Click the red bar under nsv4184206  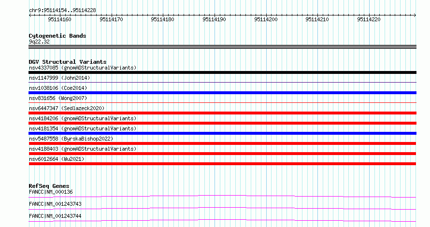[222, 123]
